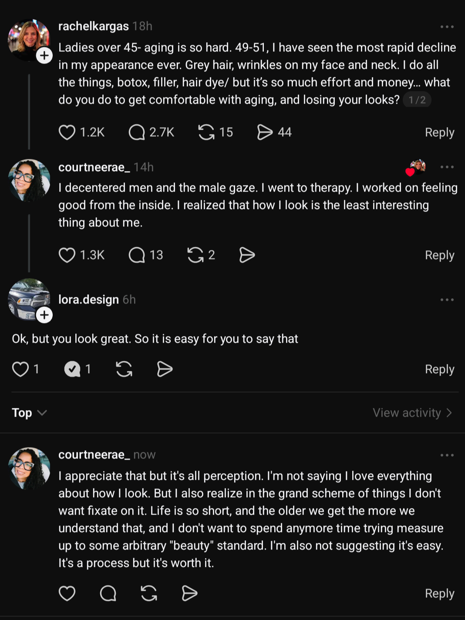Follow rachelkargas using plus badge

pos(44,55)
